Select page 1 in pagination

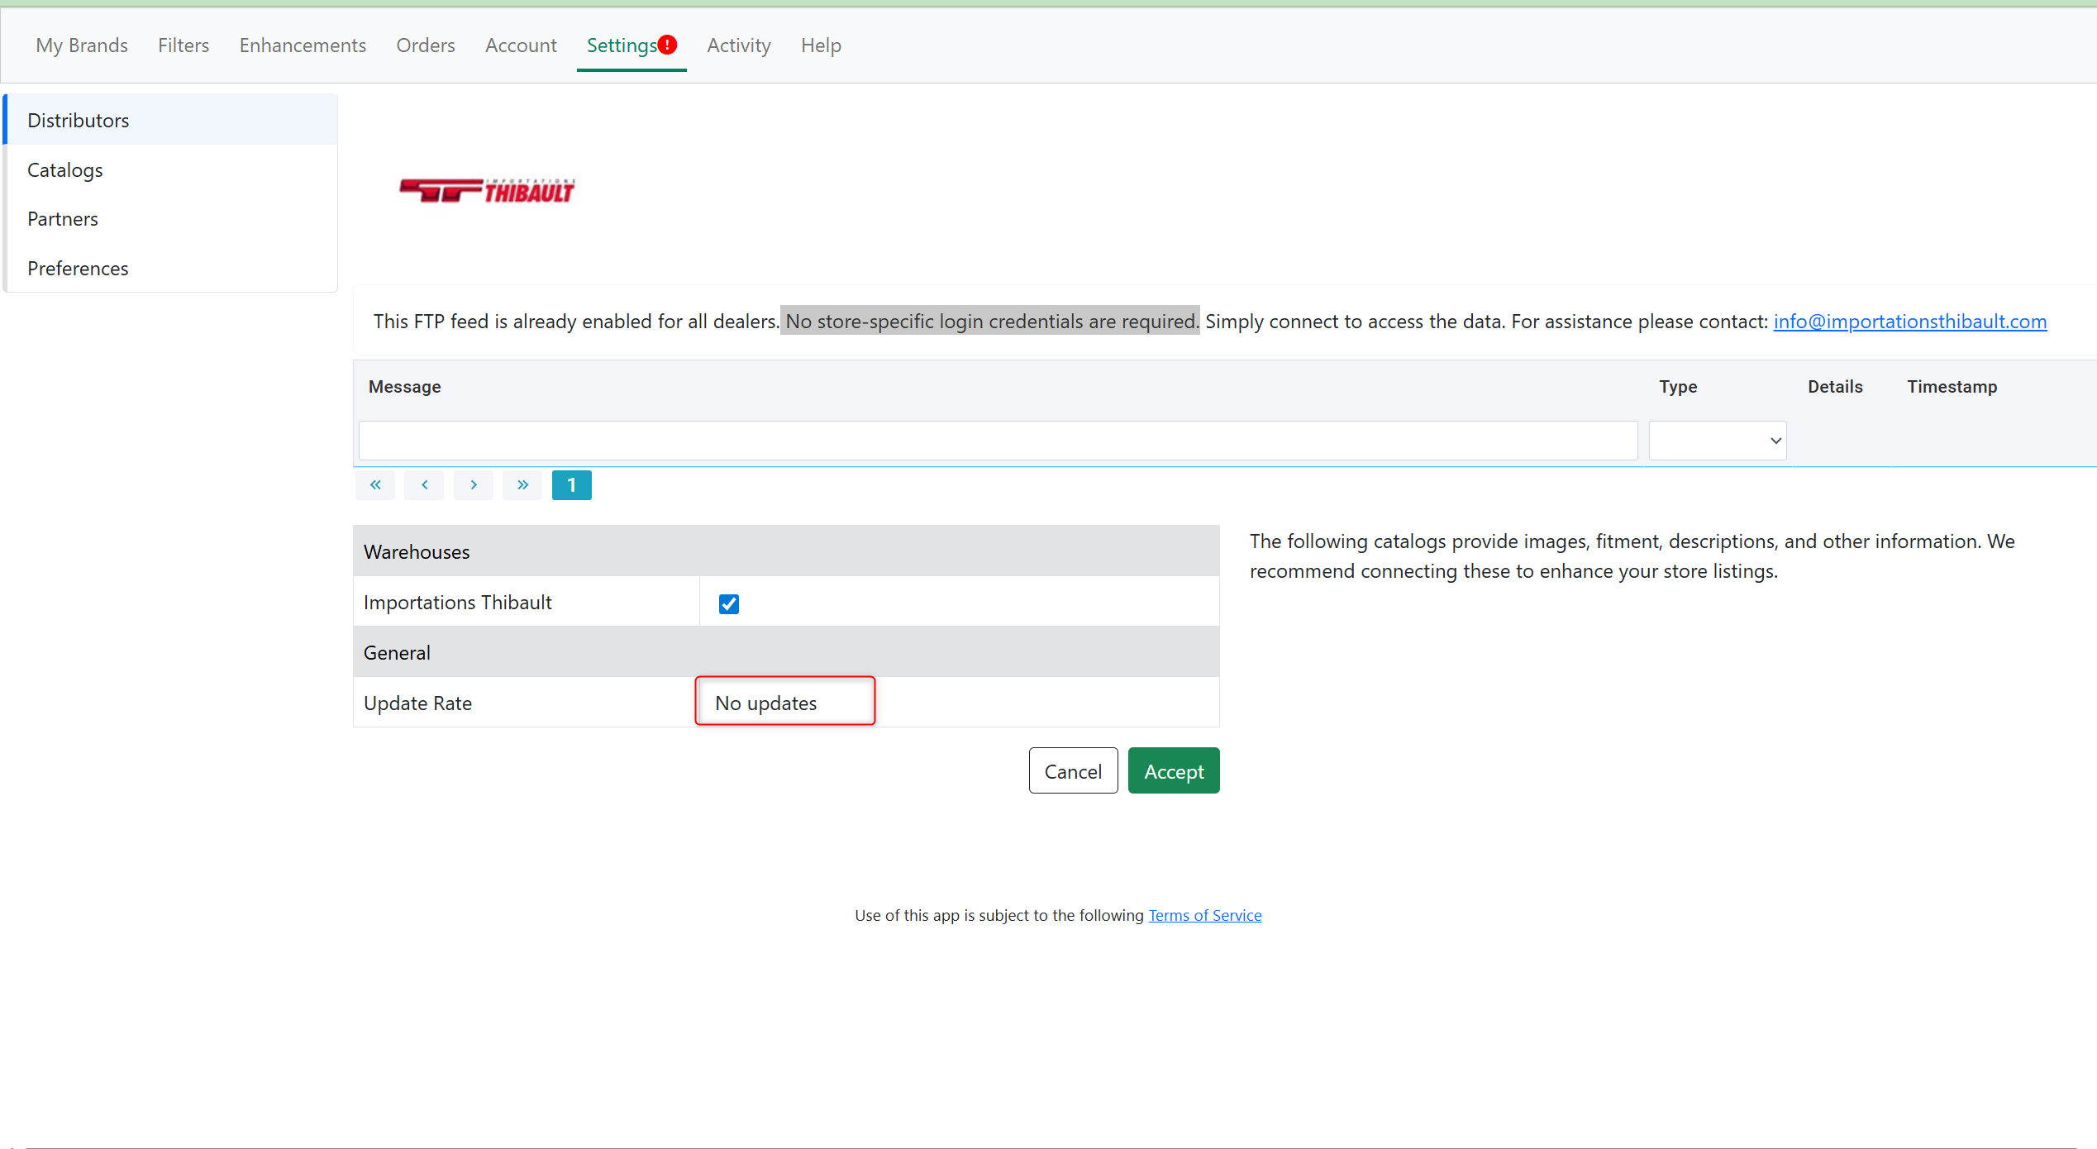click(x=571, y=485)
